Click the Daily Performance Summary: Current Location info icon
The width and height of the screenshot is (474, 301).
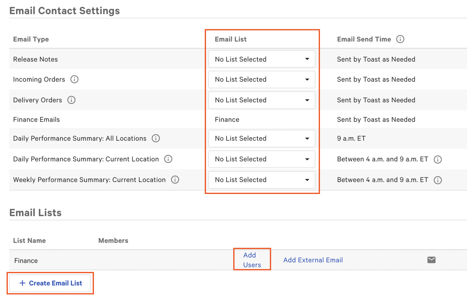168,159
